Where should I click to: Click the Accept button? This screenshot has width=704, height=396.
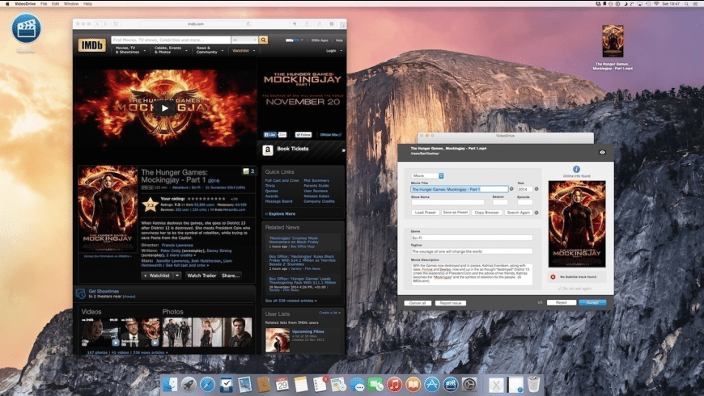tap(592, 303)
